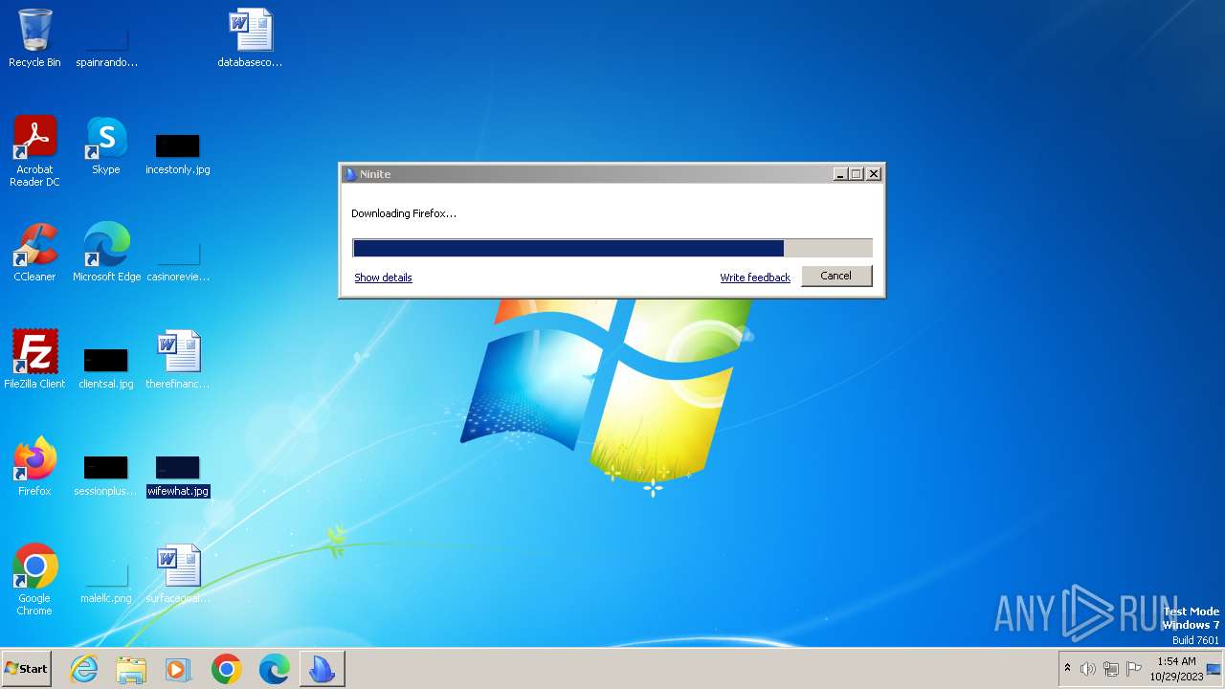Open the FileZilla Client shortcut
Image resolution: width=1225 pixels, height=689 pixels.
click(34, 360)
